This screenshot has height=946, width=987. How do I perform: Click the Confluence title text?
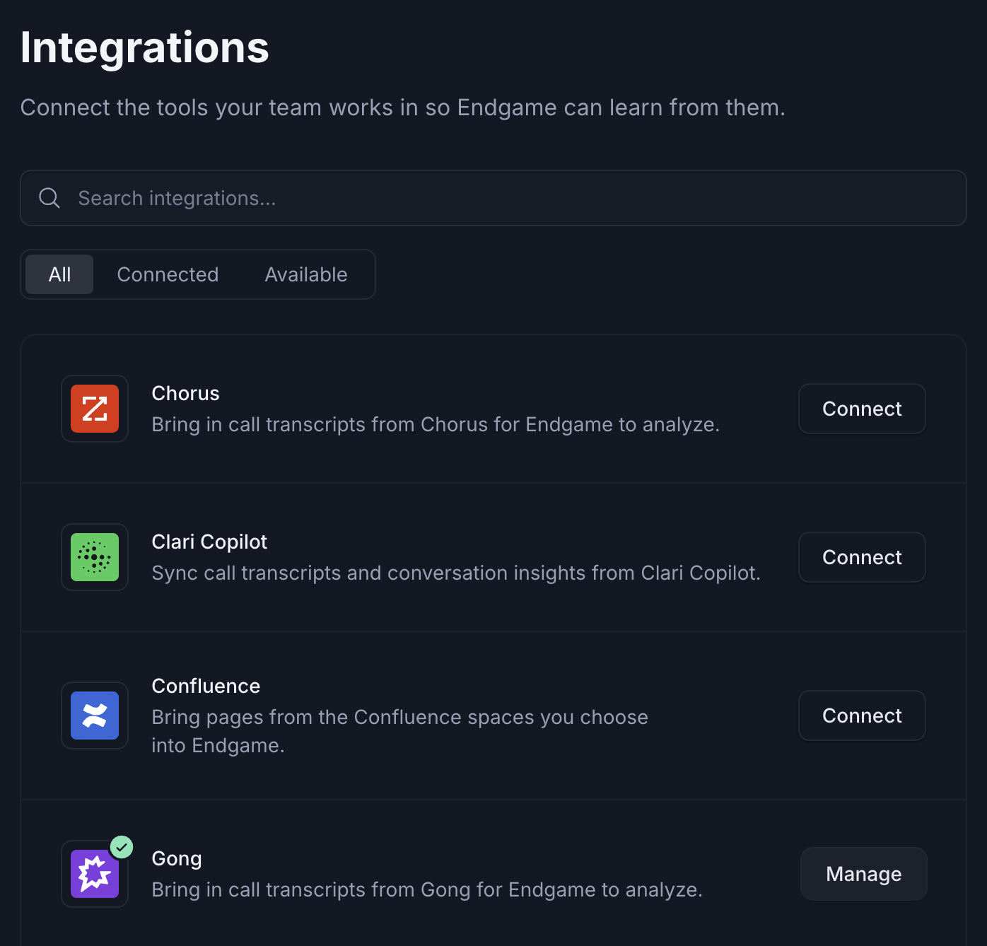click(x=206, y=686)
